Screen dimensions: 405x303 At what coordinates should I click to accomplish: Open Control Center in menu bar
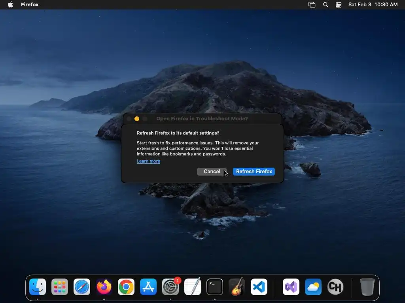click(x=339, y=4)
